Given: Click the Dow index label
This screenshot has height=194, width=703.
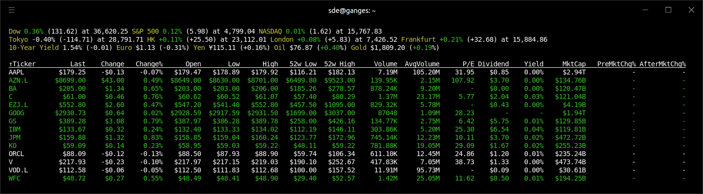Looking at the screenshot, I should coord(14,31).
